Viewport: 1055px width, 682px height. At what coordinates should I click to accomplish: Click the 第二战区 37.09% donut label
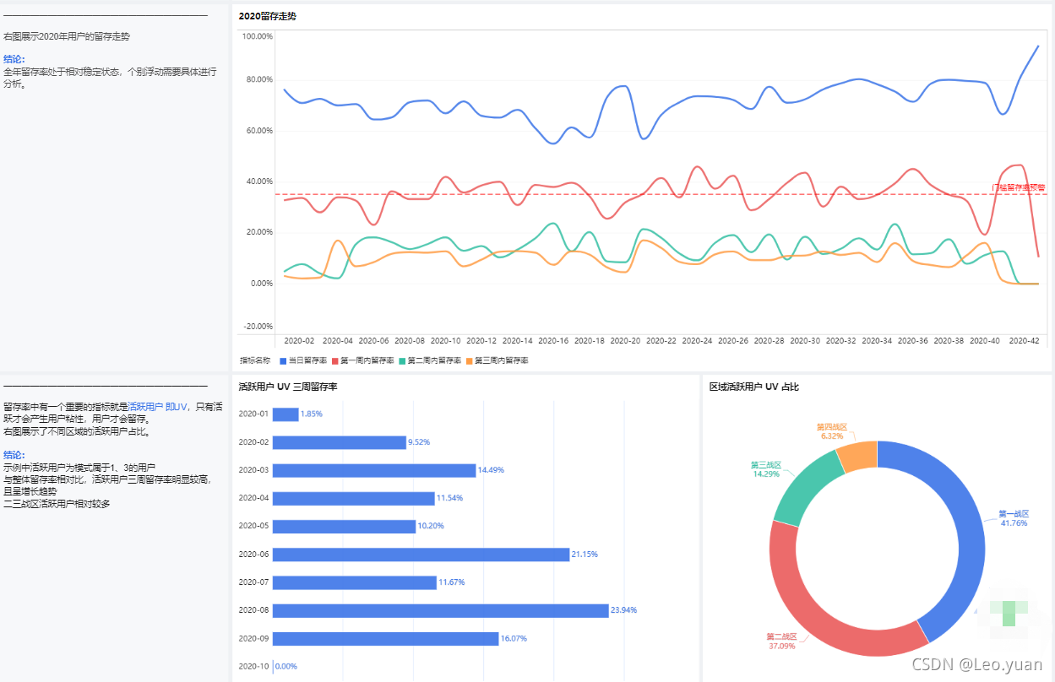tap(781, 641)
